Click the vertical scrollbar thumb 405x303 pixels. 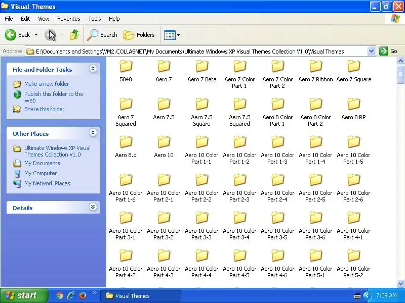pyautogui.click(x=400, y=74)
